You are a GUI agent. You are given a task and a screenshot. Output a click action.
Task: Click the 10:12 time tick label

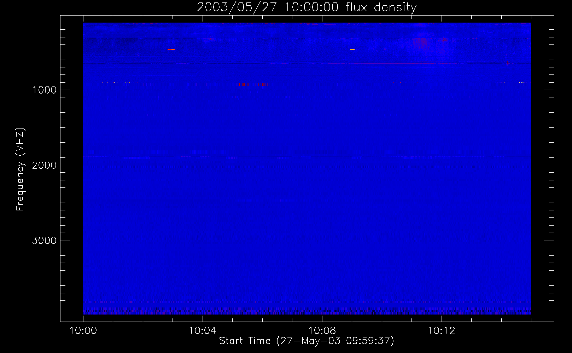click(442, 331)
